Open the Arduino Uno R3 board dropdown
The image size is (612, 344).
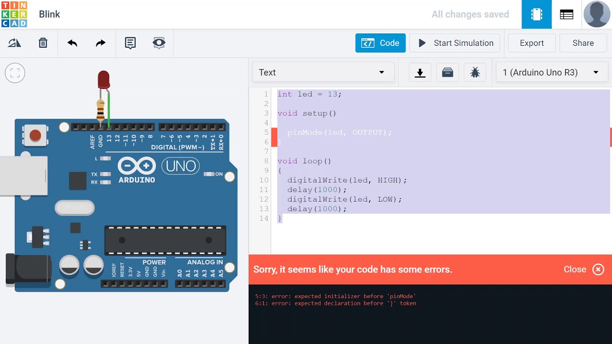[x=552, y=73]
